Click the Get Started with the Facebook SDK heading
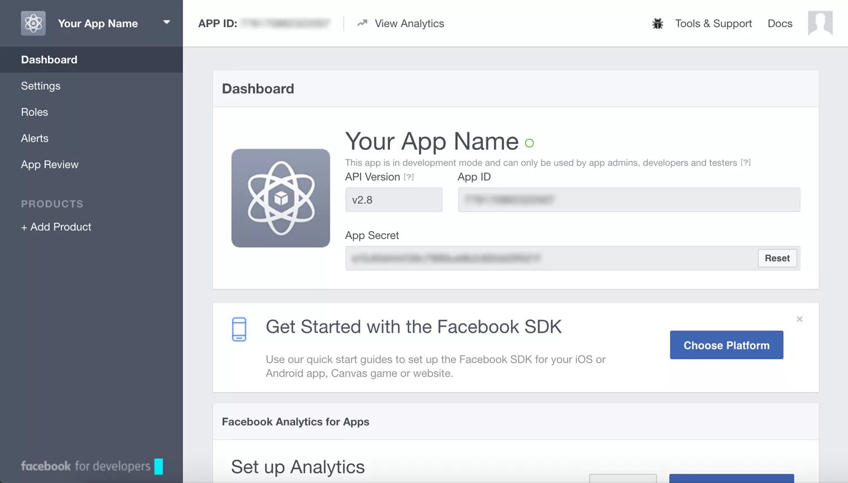This screenshot has width=848, height=483. click(414, 327)
